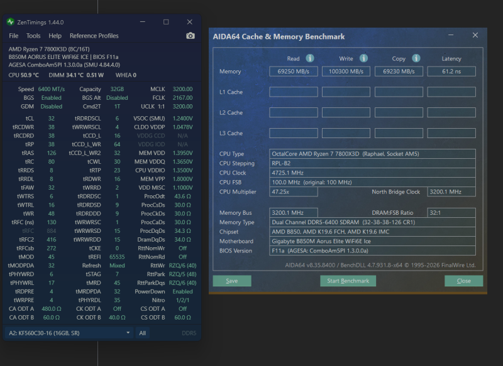Click the All button beside the DIMM selector
Viewport: 503px width, 366px height.
(143, 333)
